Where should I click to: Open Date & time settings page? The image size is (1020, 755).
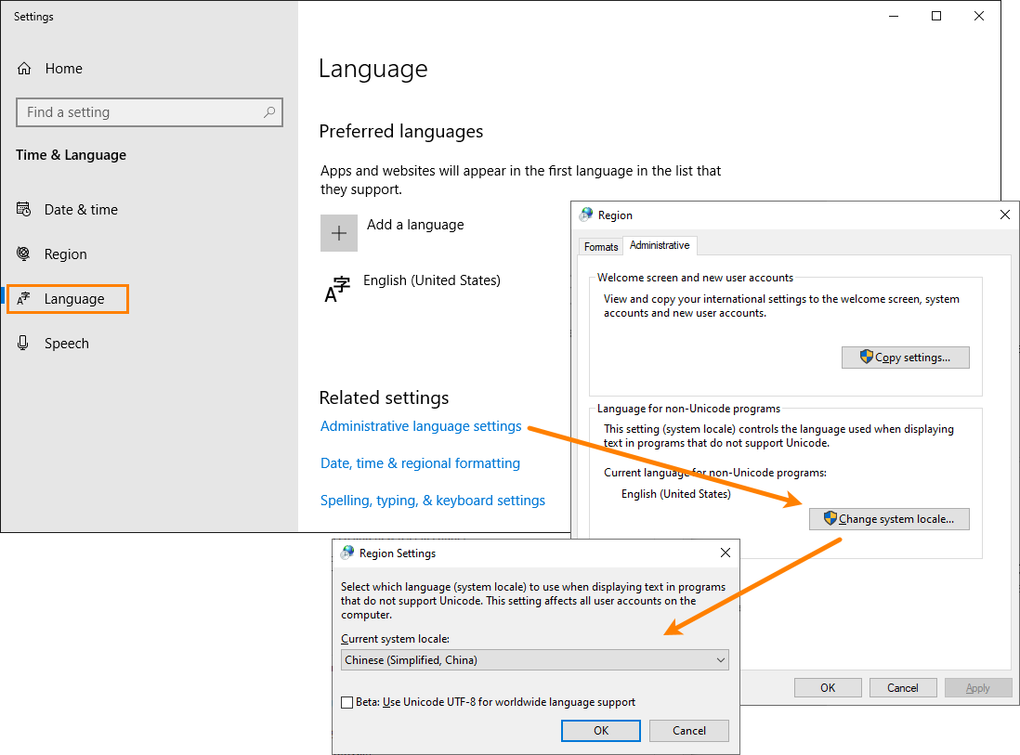81,209
